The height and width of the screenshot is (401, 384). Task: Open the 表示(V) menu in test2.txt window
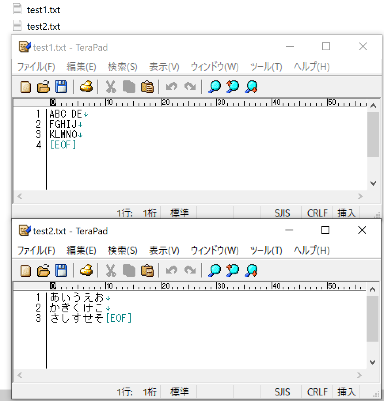coord(164,250)
